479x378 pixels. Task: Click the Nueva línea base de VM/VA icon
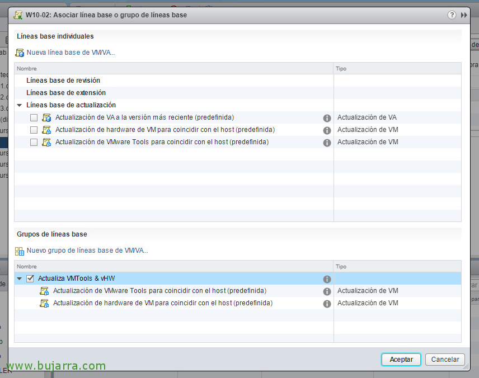20,53
